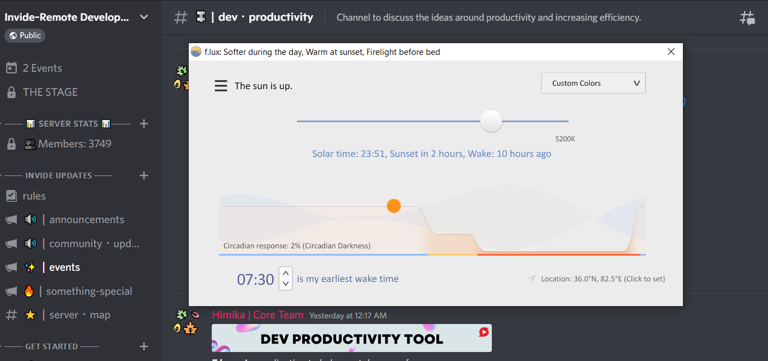Click the location arrow icon in f.lux
This screenshot has height=361, width=768.
click(532, 279)
